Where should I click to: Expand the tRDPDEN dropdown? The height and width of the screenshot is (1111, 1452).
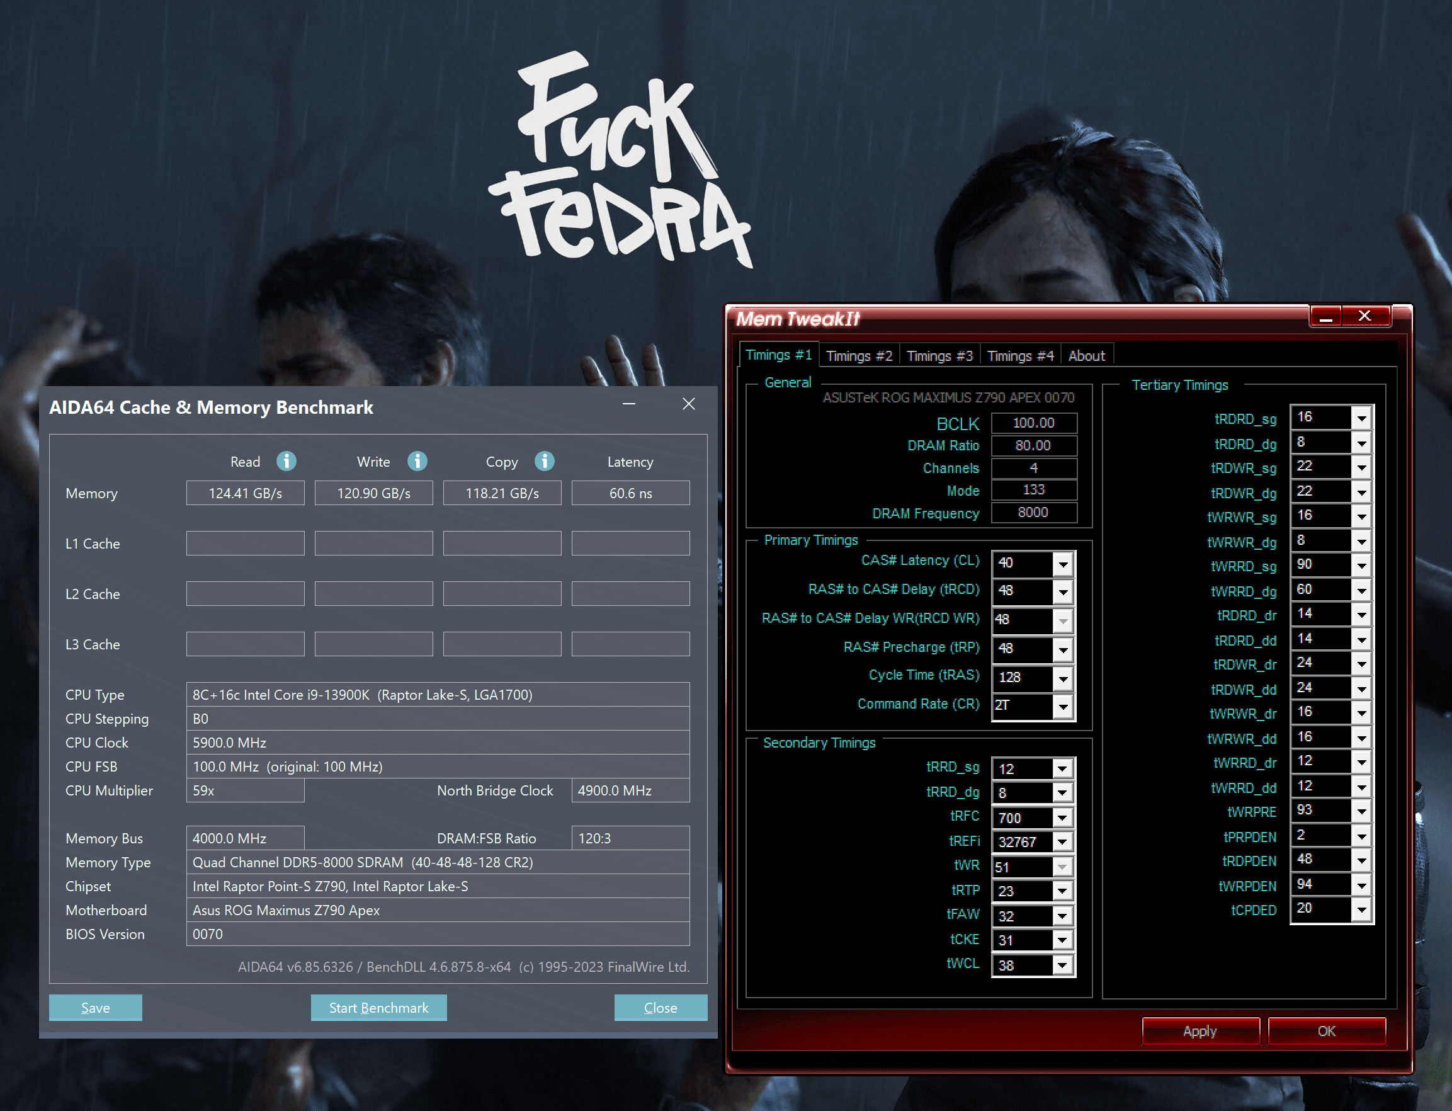coord(1362,860)
